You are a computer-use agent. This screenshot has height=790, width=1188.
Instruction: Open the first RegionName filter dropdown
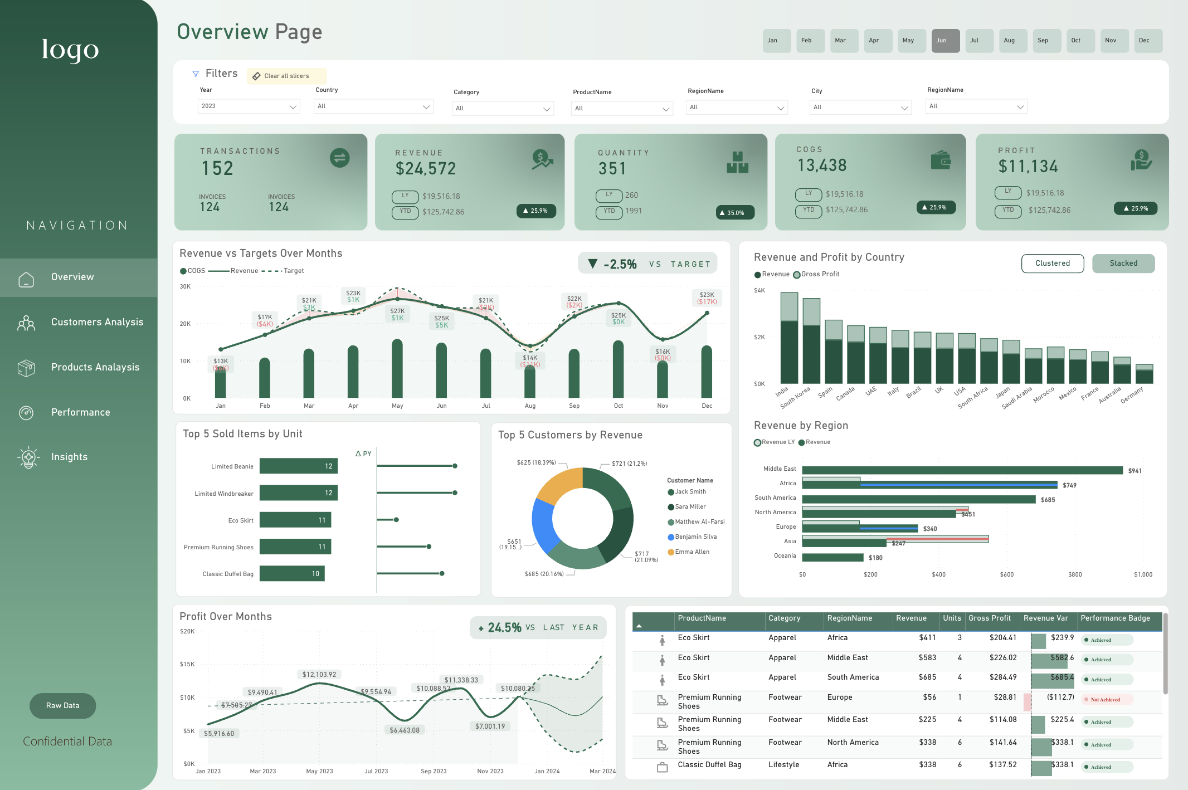pos(737,108)
